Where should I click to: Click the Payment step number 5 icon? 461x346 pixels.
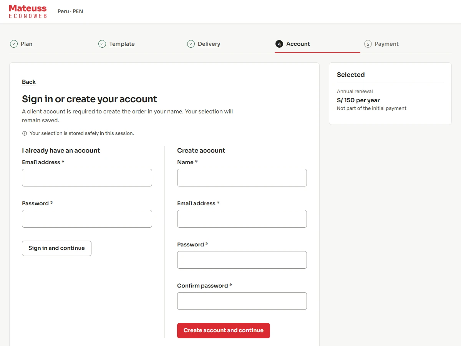coord(368,44)
